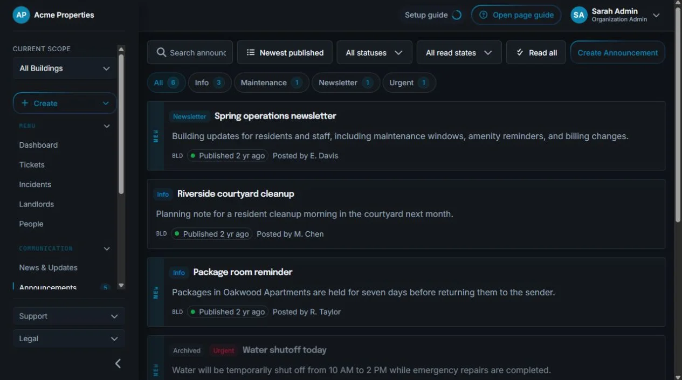Viewport: 682px width, 380px height.
Task: Focus the Search announcements field
Action: tap(190, 52)
